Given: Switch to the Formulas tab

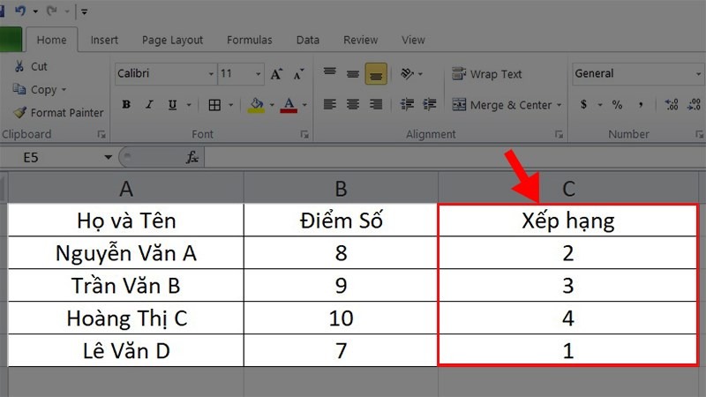Looking at the screenshot, I should point(250,40).
